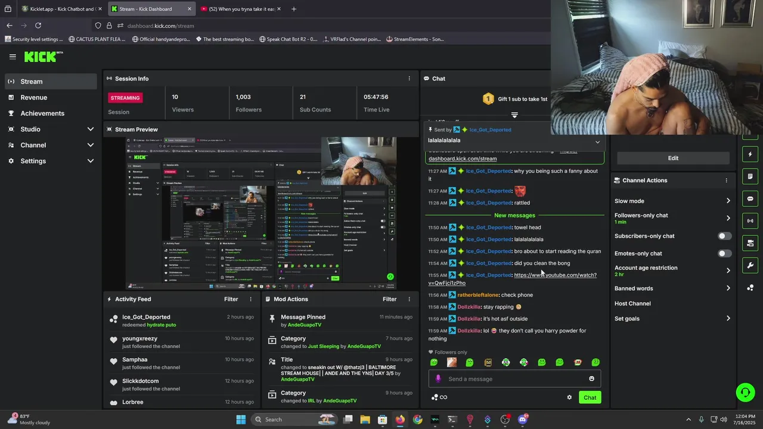
Task: Open Account age restriction options arrow
Action: point(728,271)
